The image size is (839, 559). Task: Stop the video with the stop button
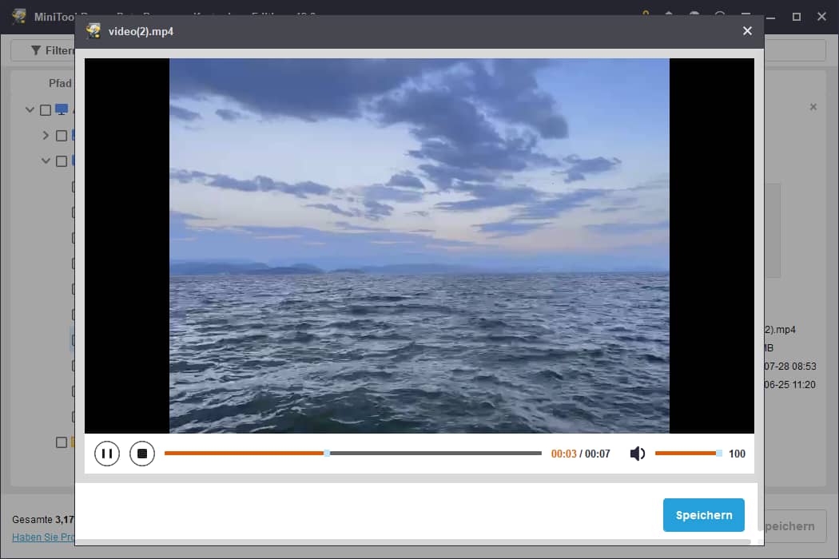[142, 454]
